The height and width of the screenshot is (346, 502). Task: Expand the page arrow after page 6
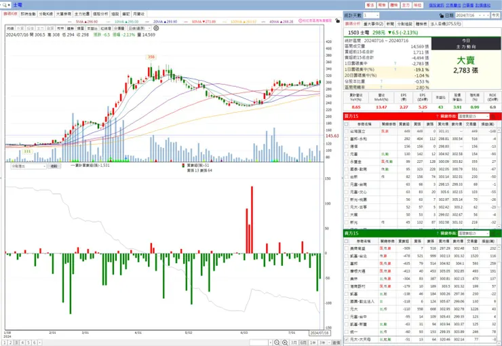(40, 343)
